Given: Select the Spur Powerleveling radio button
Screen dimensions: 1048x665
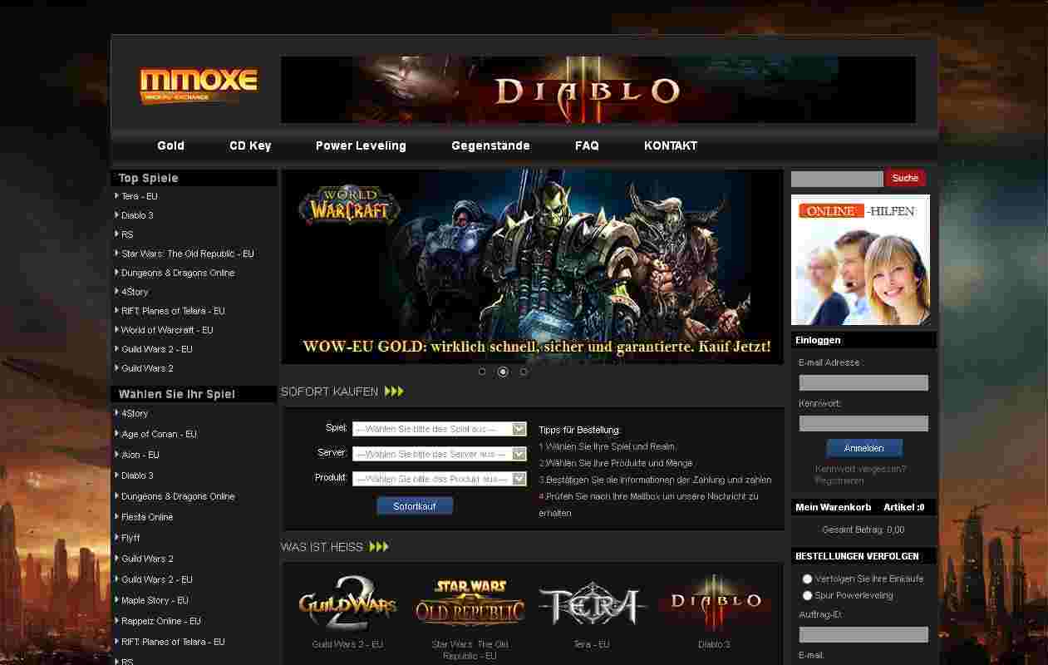Looking at the screenshot, I should [x=807, y=595].
